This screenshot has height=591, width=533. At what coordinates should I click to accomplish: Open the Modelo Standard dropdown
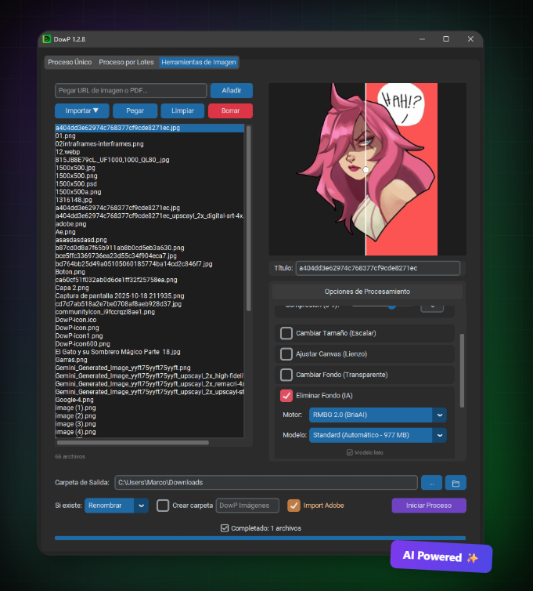[x=377, y=435]
